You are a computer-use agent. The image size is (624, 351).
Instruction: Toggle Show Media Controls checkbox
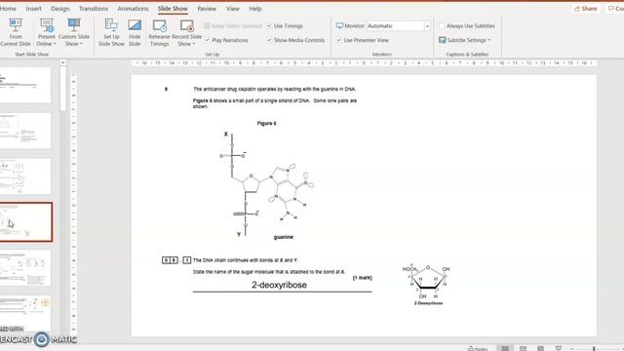[269, 40]
